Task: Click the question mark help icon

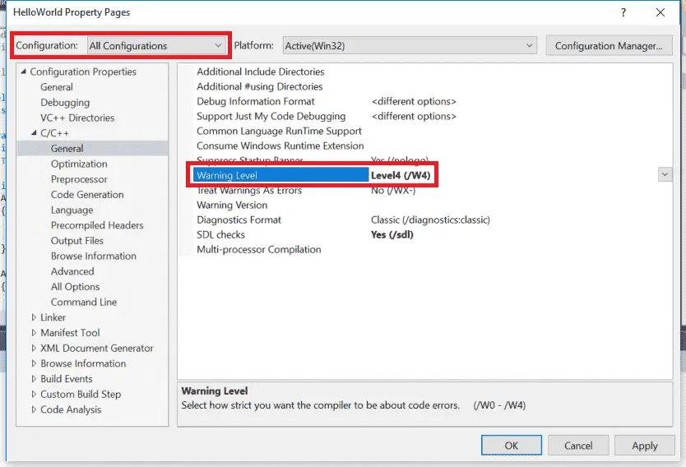Action: coord(623,12)
